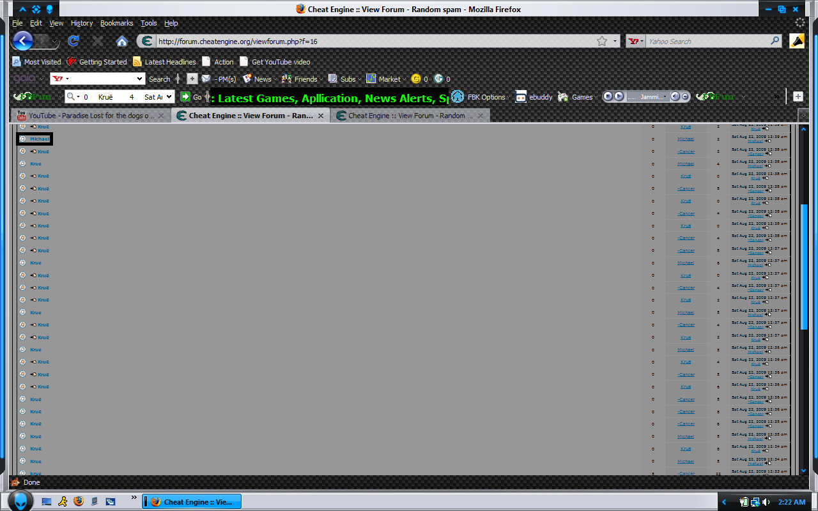
Task: Click the page vertical scrollbar thumb
Action: pos(803,266)
